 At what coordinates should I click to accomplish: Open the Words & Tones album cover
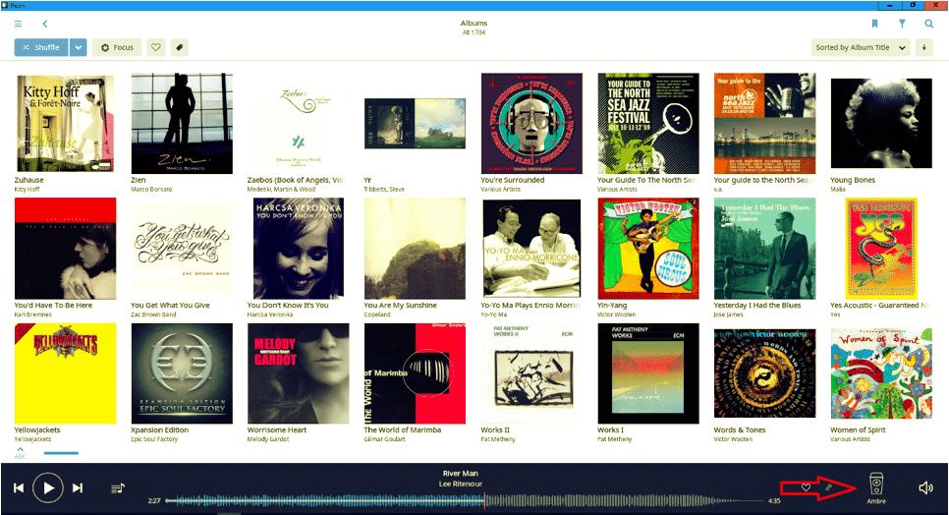[764, 373]
